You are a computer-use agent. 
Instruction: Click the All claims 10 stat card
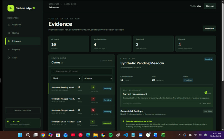pyautogui.click(x=69, y=44)
